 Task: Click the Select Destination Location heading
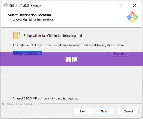click(x=29, y=15)
